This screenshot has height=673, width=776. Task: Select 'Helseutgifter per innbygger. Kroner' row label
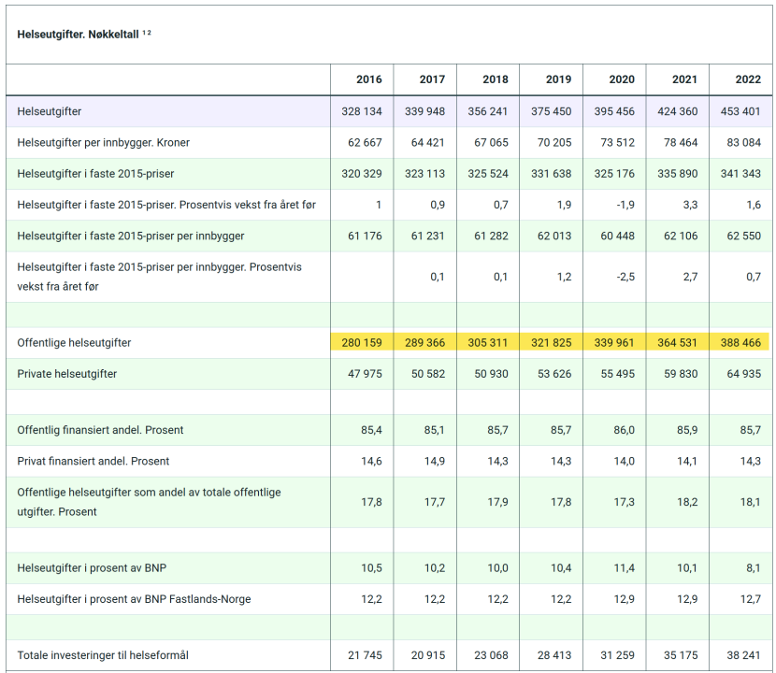pos(104,143)
